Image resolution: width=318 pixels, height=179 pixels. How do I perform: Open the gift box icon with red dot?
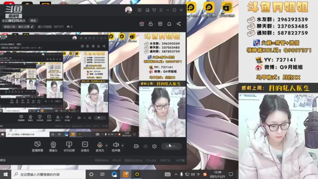[x=142, y=24]
